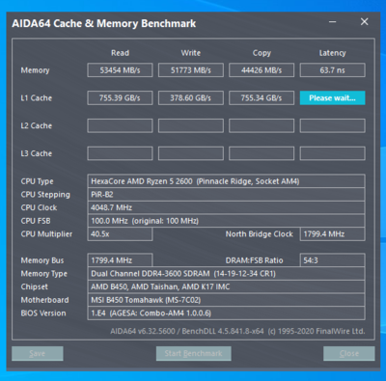Click the DRAM:FSB Ratio 54:3 field
This screenshot has width=386, height=381.
333,260
